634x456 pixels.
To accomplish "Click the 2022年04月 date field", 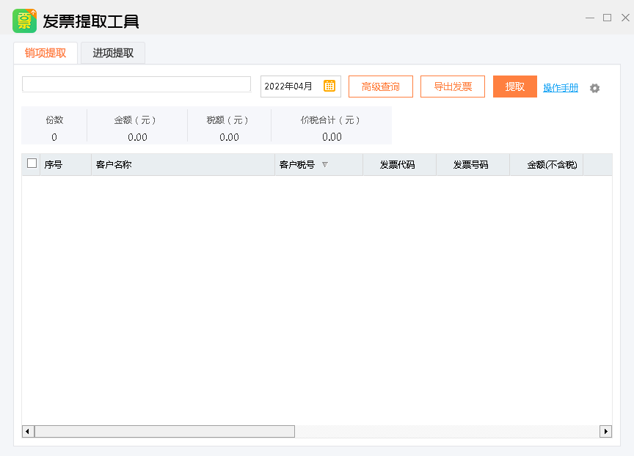I will [x=300, y=87].
